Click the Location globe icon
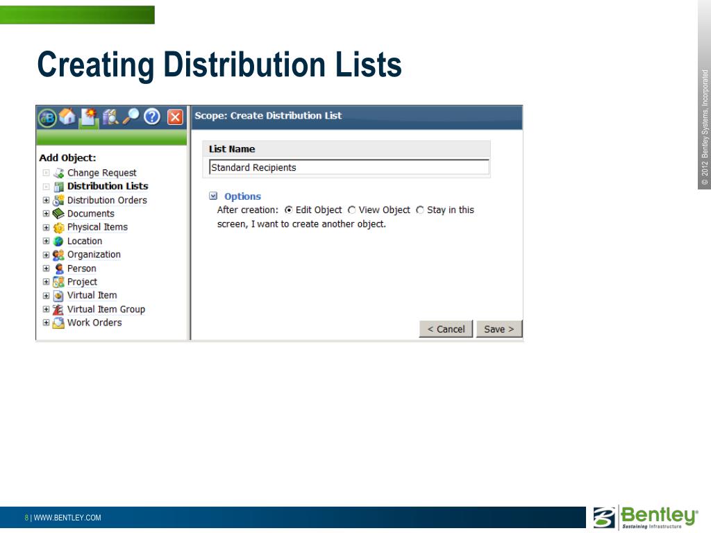The width and height of the screenshot is (711, 533). click(x=58, y=241)
